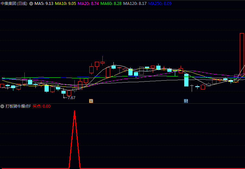Select the magenta MA20: 8.74 label
Screen dimensions: 245x169
tap(88, 4)
